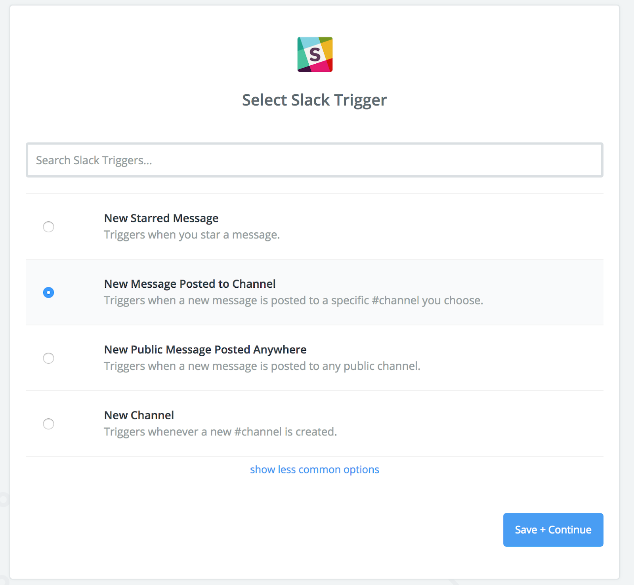Click the Save + Continue button
The image size is (634, 585).
click(x=553, y=530)
